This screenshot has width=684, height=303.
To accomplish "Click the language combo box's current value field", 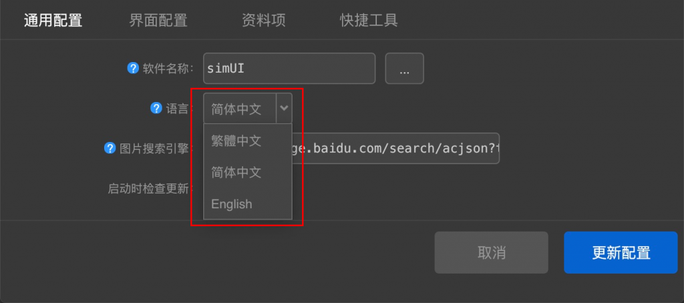I will click(240, 108).
